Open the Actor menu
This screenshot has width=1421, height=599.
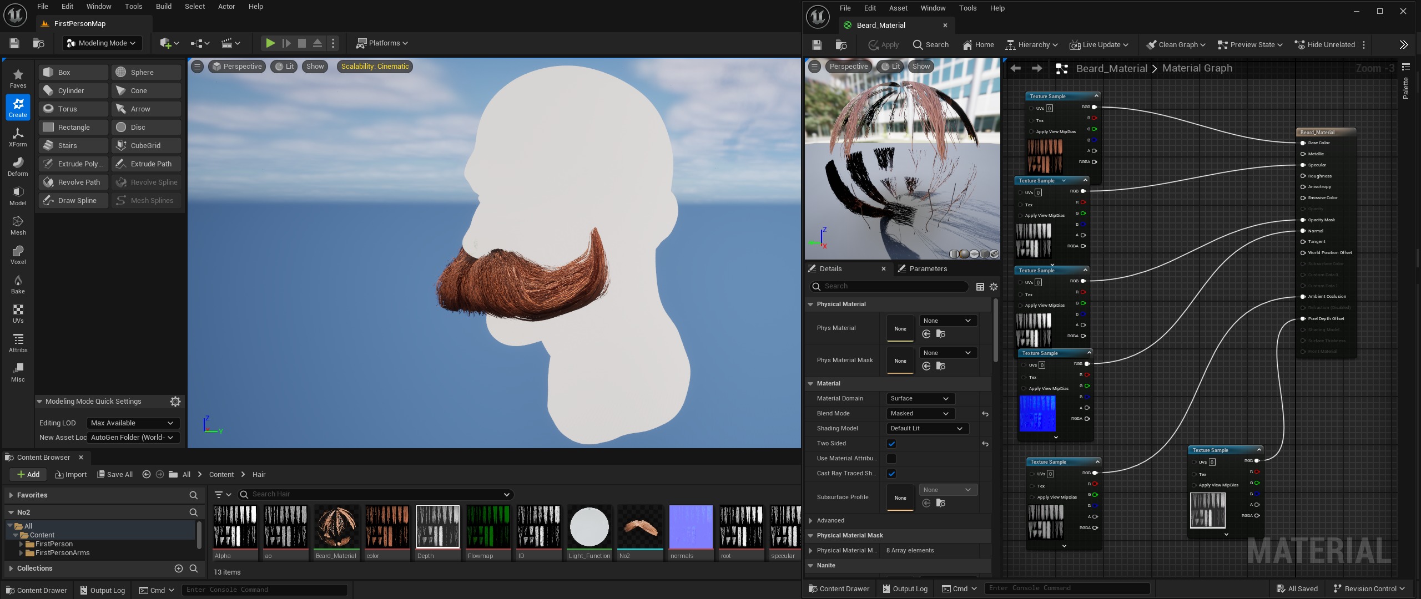click(x=226, y=6)
